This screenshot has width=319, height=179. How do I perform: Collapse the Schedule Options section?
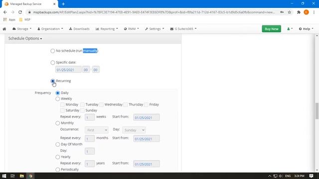pyautogui.click(x=25, y=38)
